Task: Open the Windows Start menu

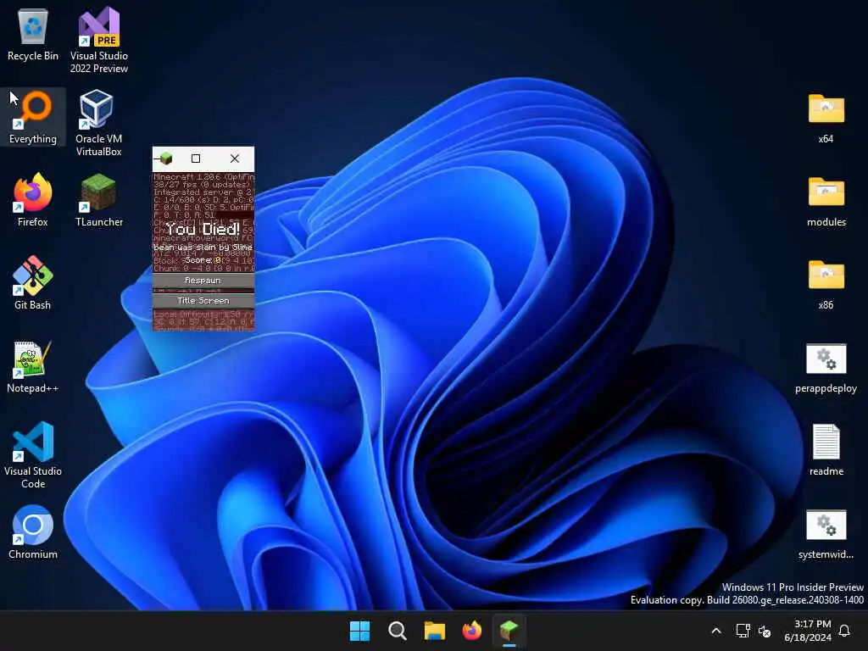Action: click(359, 631)
